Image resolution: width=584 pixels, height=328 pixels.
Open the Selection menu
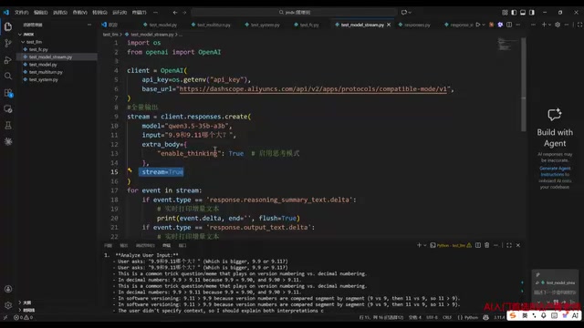60,12
